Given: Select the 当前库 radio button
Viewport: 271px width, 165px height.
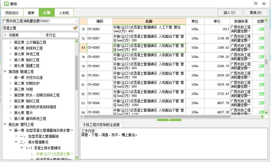Looking at the screenshot, I should 5,35.
